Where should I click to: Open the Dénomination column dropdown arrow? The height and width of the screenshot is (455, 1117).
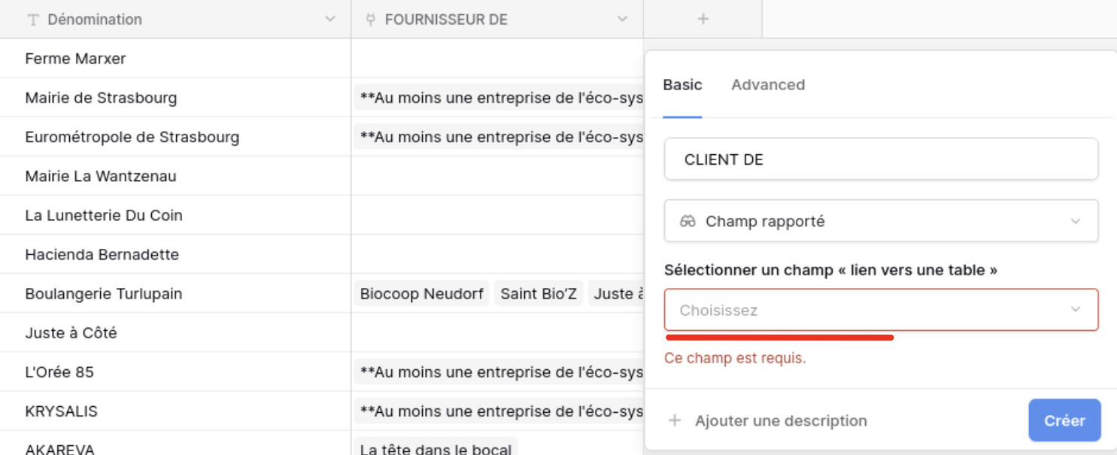[x=329, y=20]
